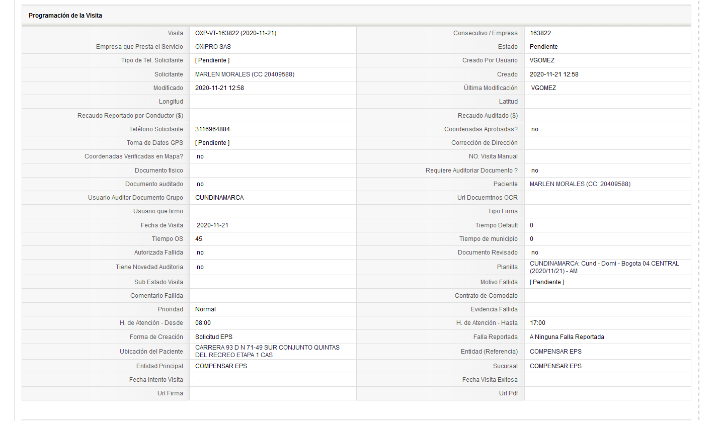719x421 pixels.
Task: Select visit code OXP-VT-163822 (2020-11-21)
Action: click(235, 33)
